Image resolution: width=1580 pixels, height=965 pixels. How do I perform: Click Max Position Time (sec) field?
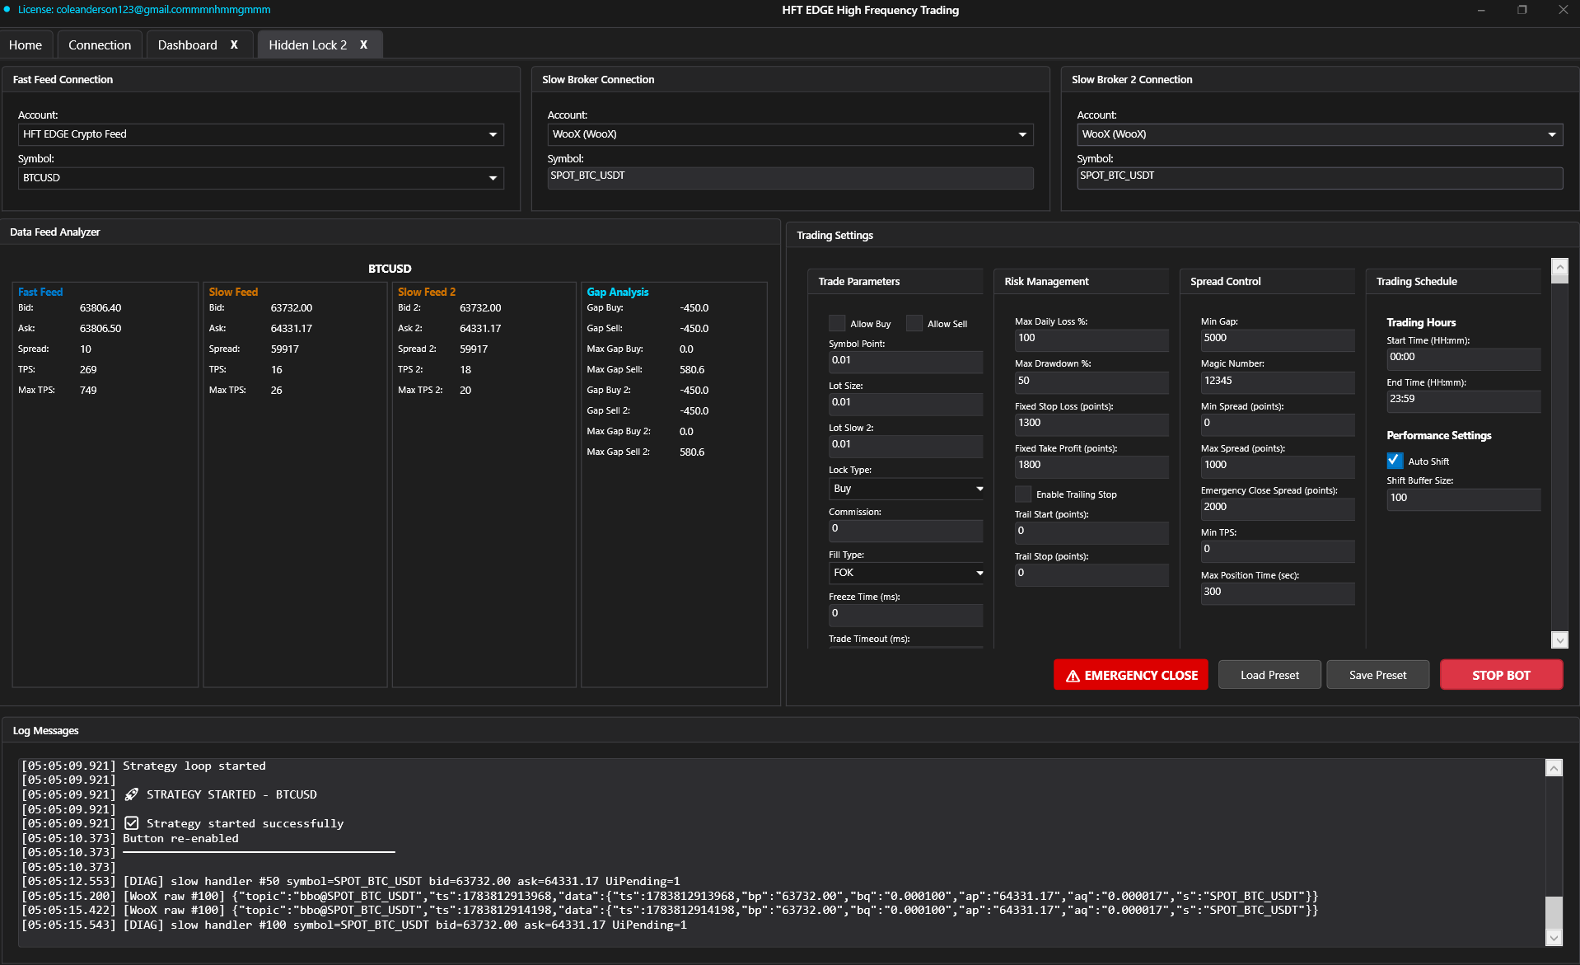click(1278, 593)
